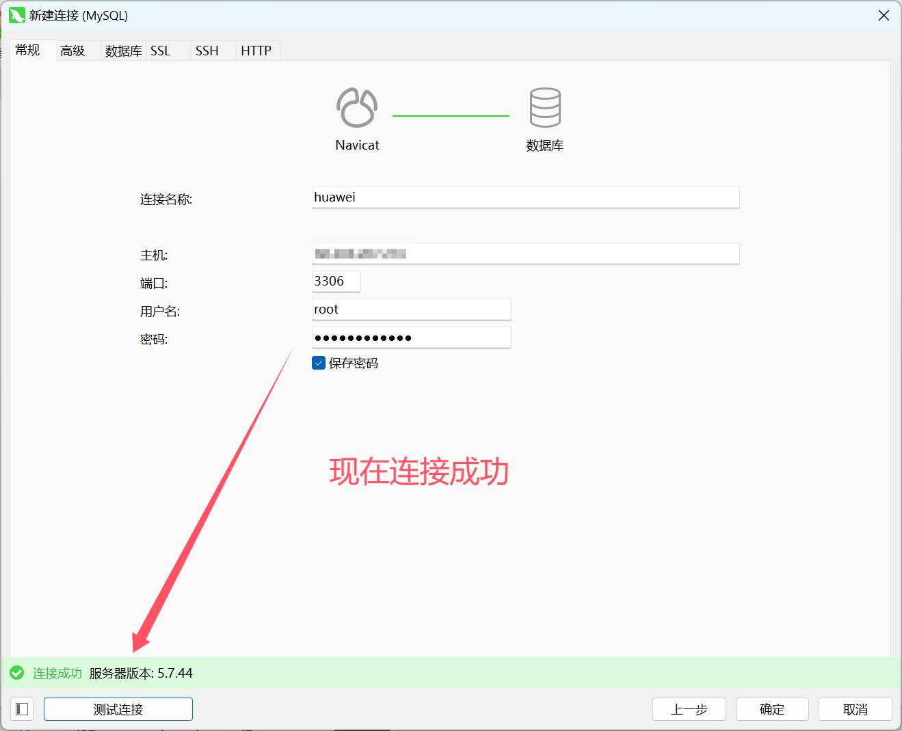Click the 端口: label

pos(154,283)
